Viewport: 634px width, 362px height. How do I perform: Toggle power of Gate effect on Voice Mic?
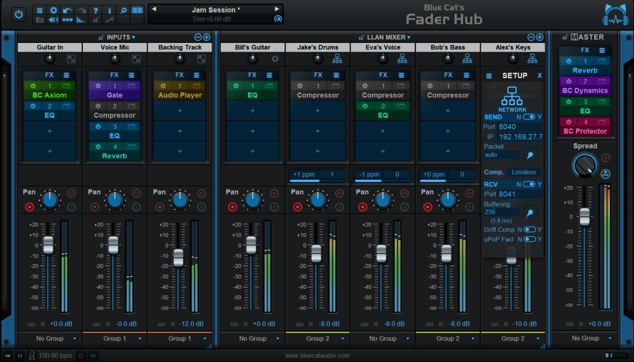98,86
